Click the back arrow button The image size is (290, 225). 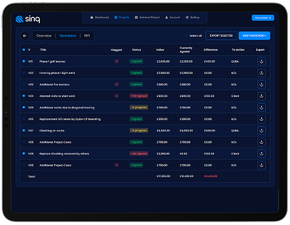25,36
